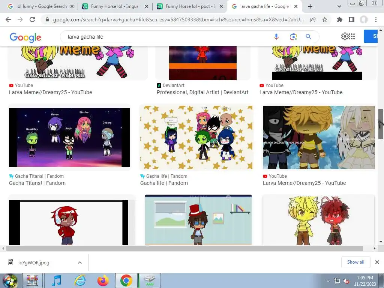Click the 'Gacha life | Fandom' gray source label
The width and height of the screenshot is (384, 288).
166,176
